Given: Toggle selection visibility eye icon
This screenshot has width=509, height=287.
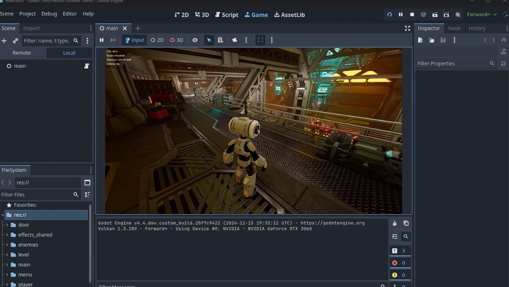Looking at the screenshot, I should 195,40.
